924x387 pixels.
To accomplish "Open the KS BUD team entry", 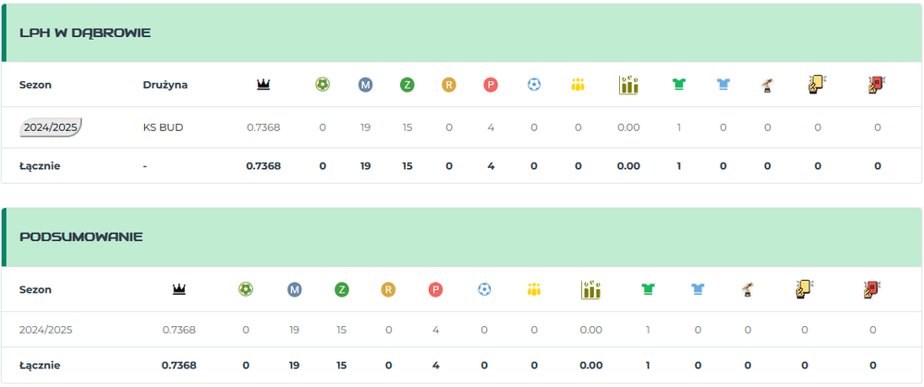I will (163, 127).
